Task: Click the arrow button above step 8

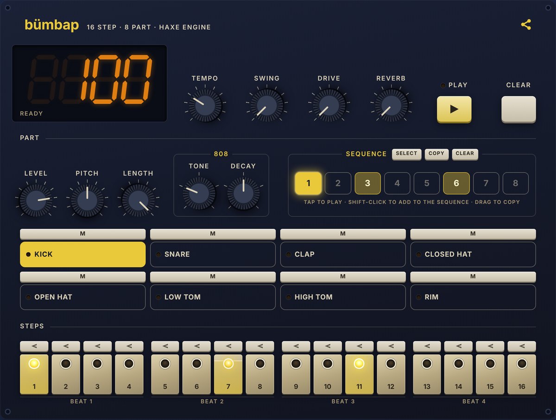Action: [x=259, y=346]
